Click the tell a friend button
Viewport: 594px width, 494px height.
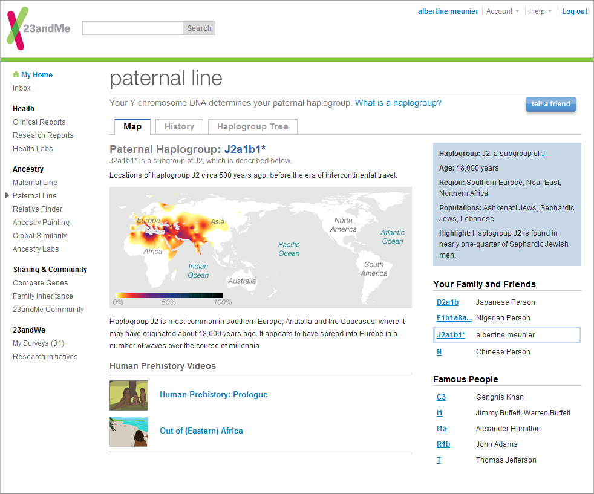pyautogui.click(x=551, y=104)
